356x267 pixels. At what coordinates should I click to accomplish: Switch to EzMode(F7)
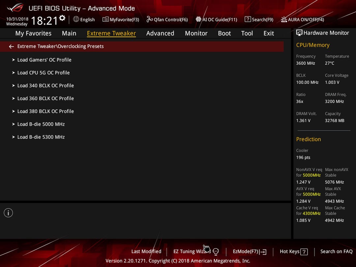pyautogui.click(x=250, y=252)
